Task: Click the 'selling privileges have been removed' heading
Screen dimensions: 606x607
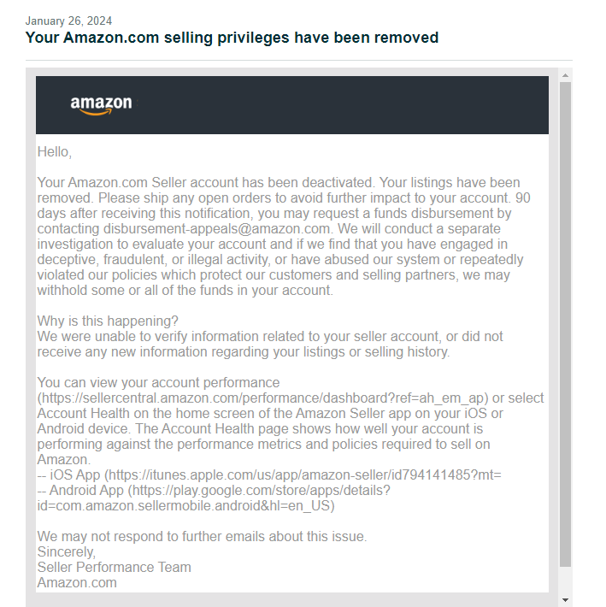Action: 232,38
